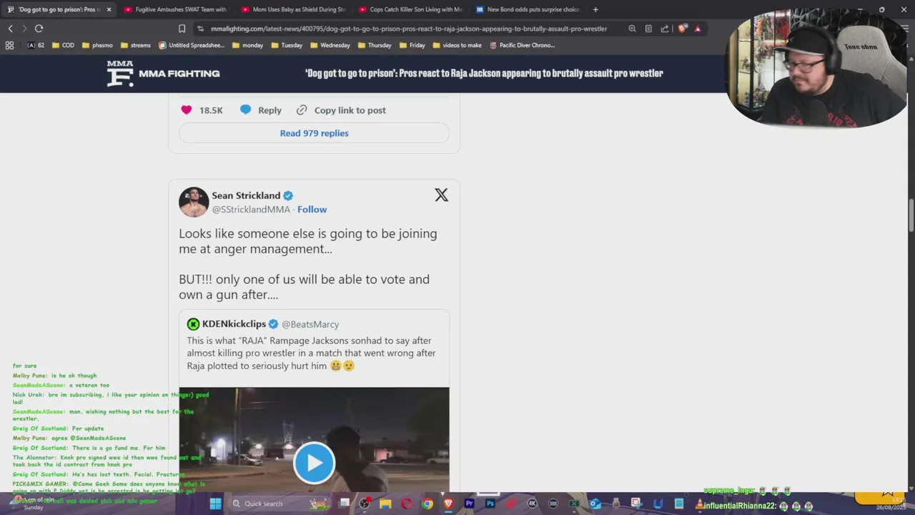915x515 pixels.
Task: Play the embedded video in the quoted post
Action: click(x=314, y=463)
